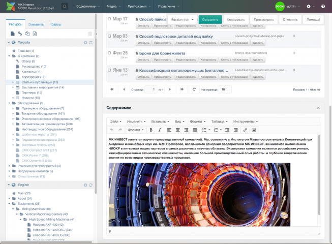Collapse the Содержимое panel with chevron

coord(318,108)
